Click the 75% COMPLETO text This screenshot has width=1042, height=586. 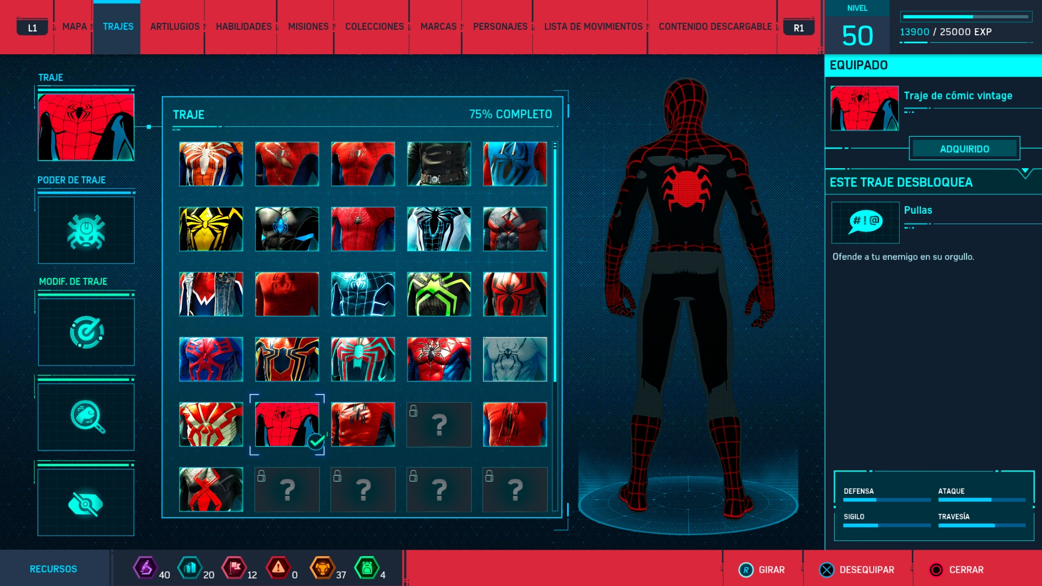click(510, 114)
